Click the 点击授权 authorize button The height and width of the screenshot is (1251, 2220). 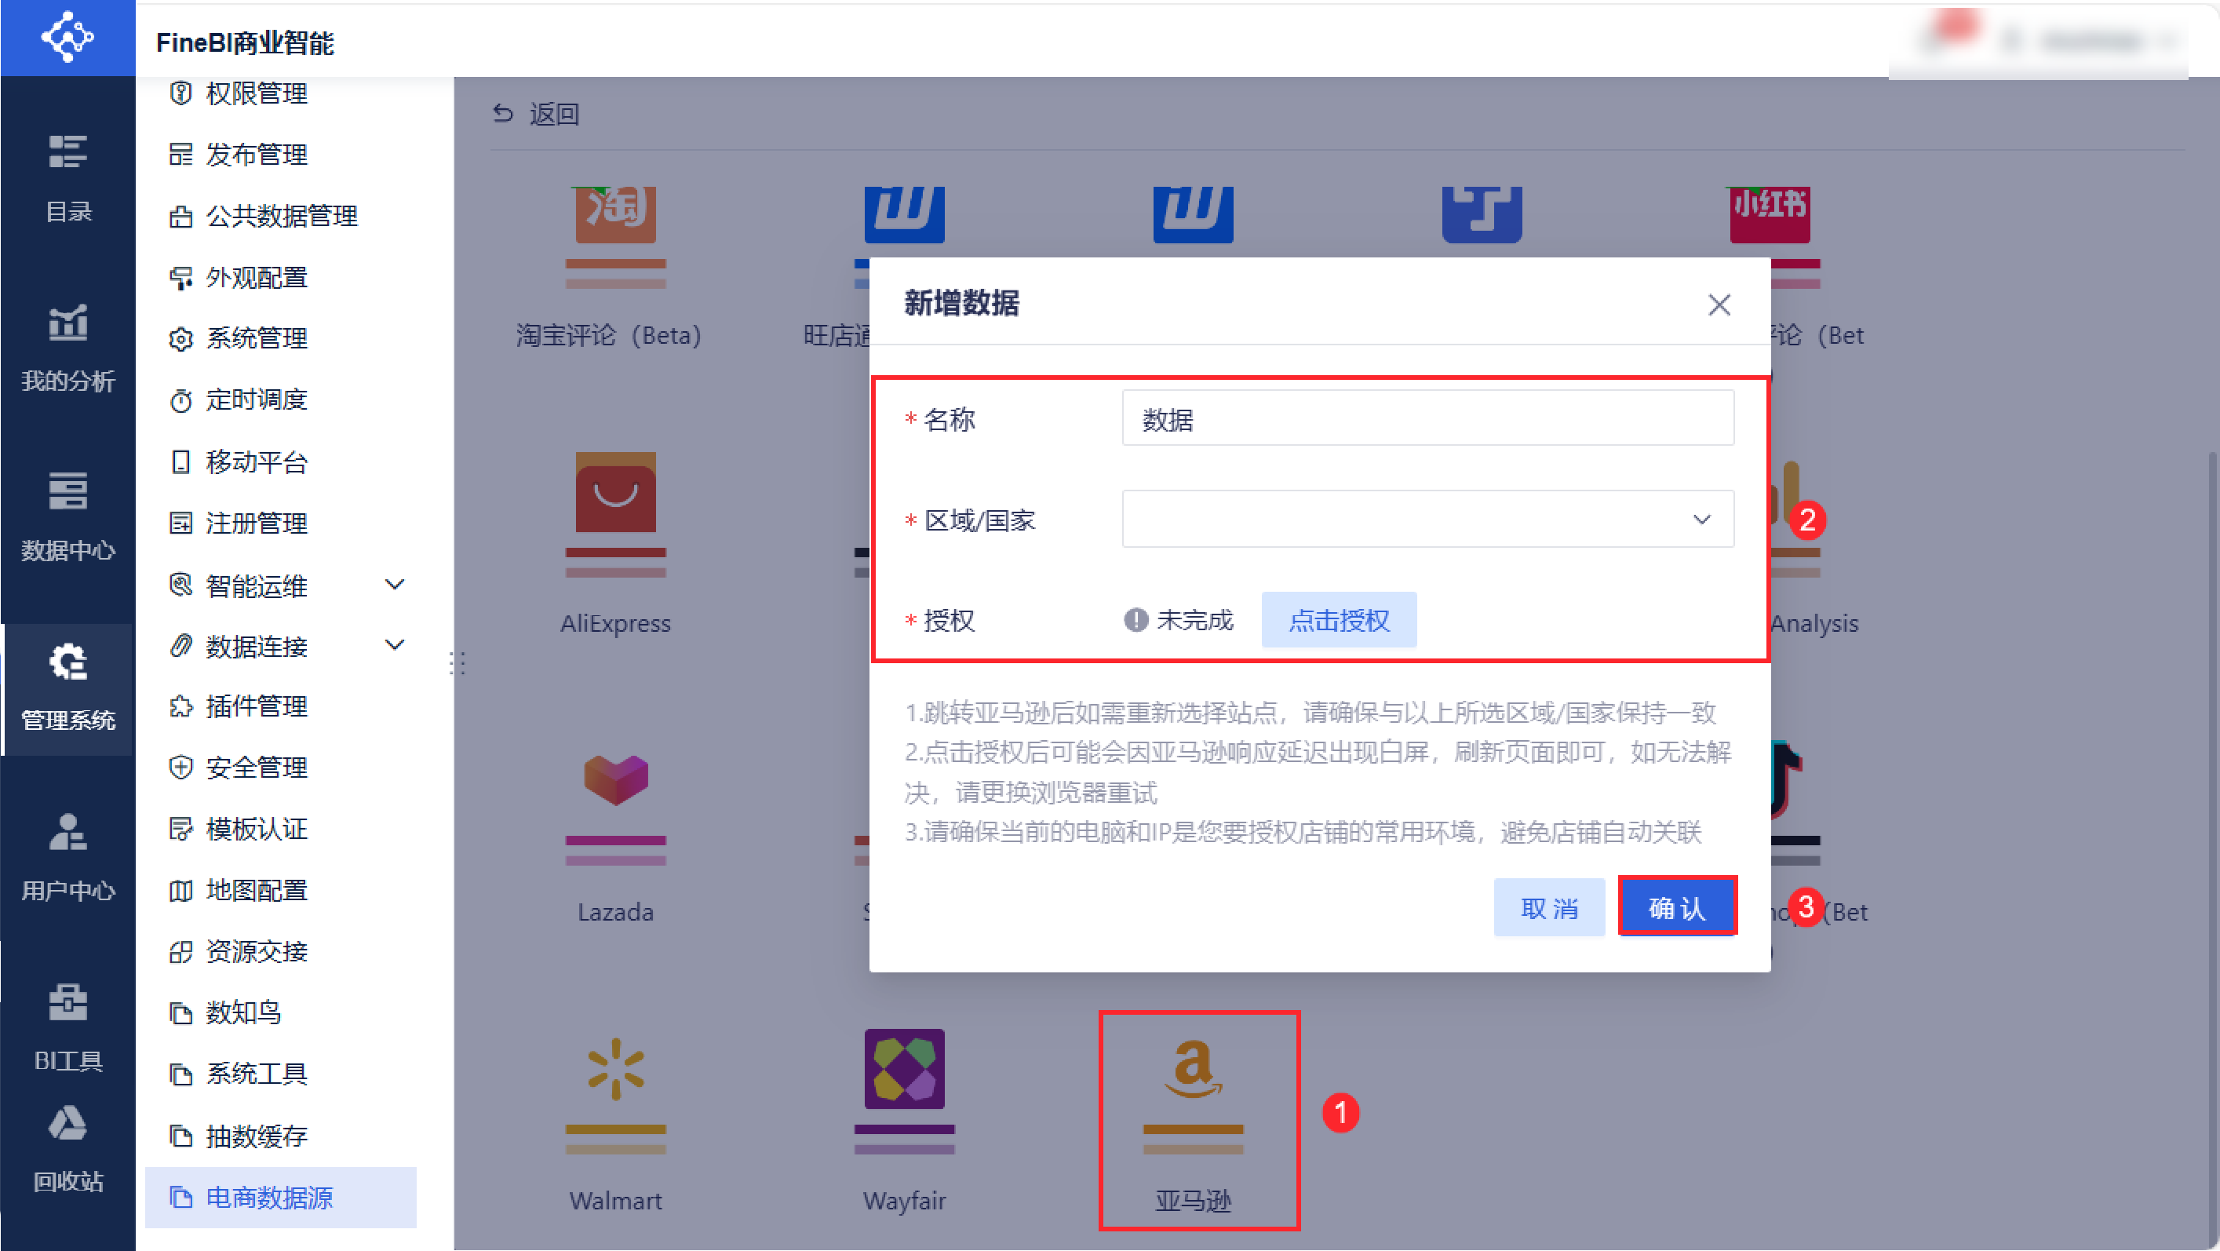pyautogui.click(x=1339, y=620)
